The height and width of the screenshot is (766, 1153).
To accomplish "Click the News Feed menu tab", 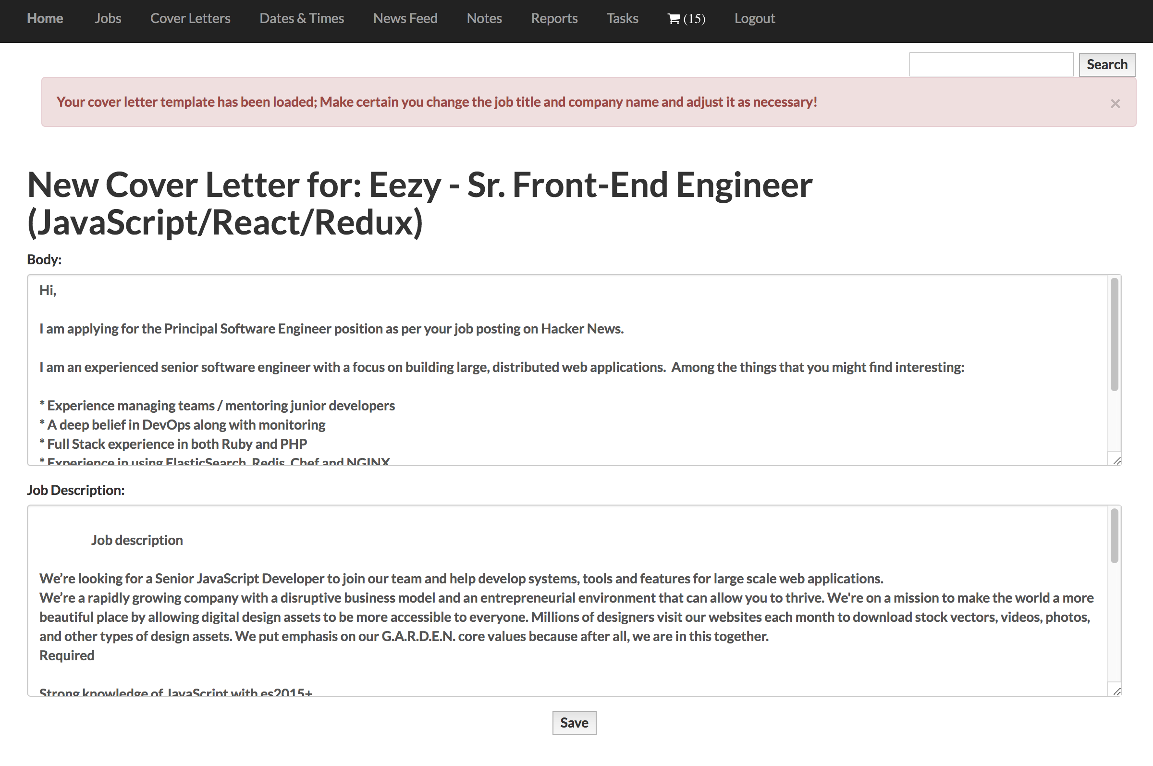I will tap(406, 17).
